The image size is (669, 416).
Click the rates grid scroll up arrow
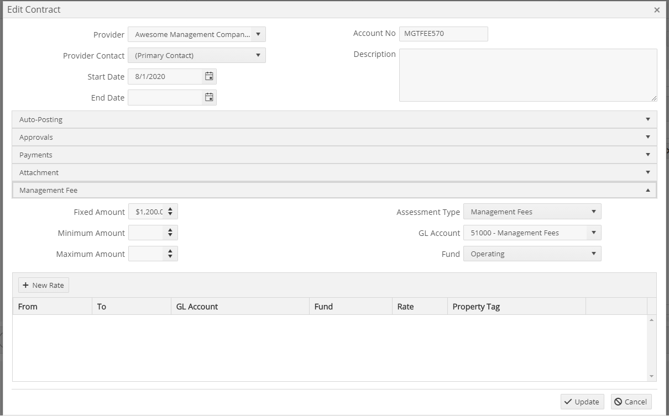652,320
